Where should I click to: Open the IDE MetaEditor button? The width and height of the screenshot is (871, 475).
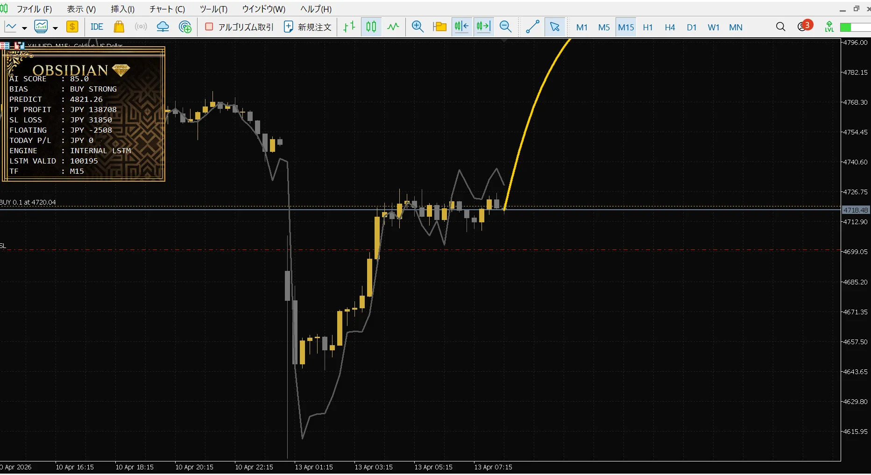pyautogui.click(x=97, y=27)
